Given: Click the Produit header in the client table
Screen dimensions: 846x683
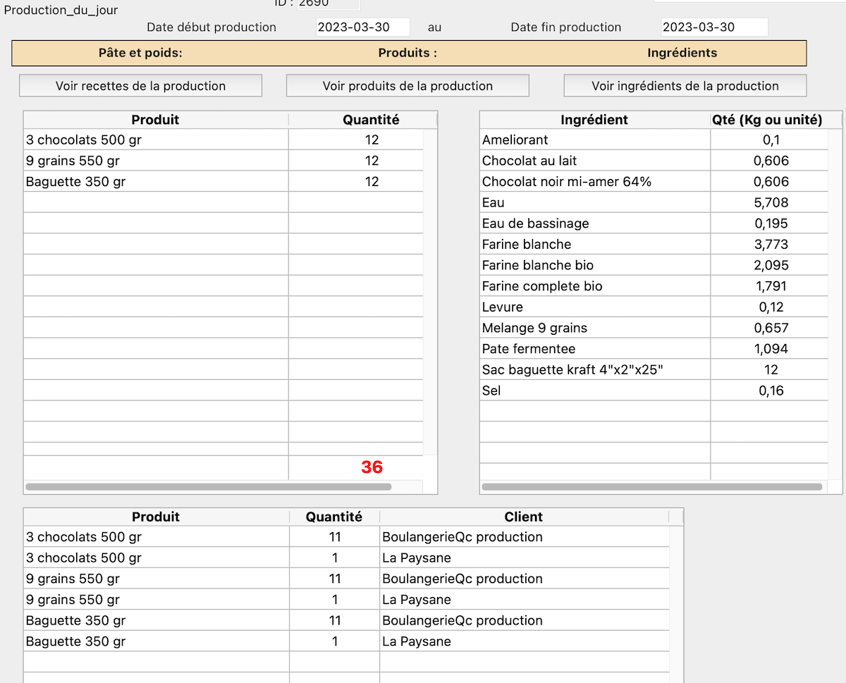Looking at the screenshot, I should (x=156, y=517).
